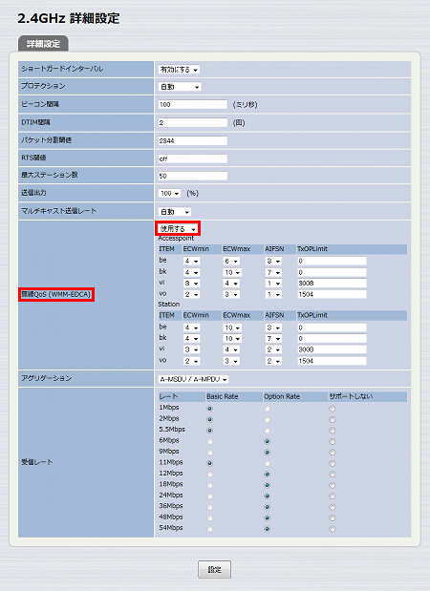Click Accesspoint vi TxOPLimit field

pyautogui.click(x=332, y=283)
